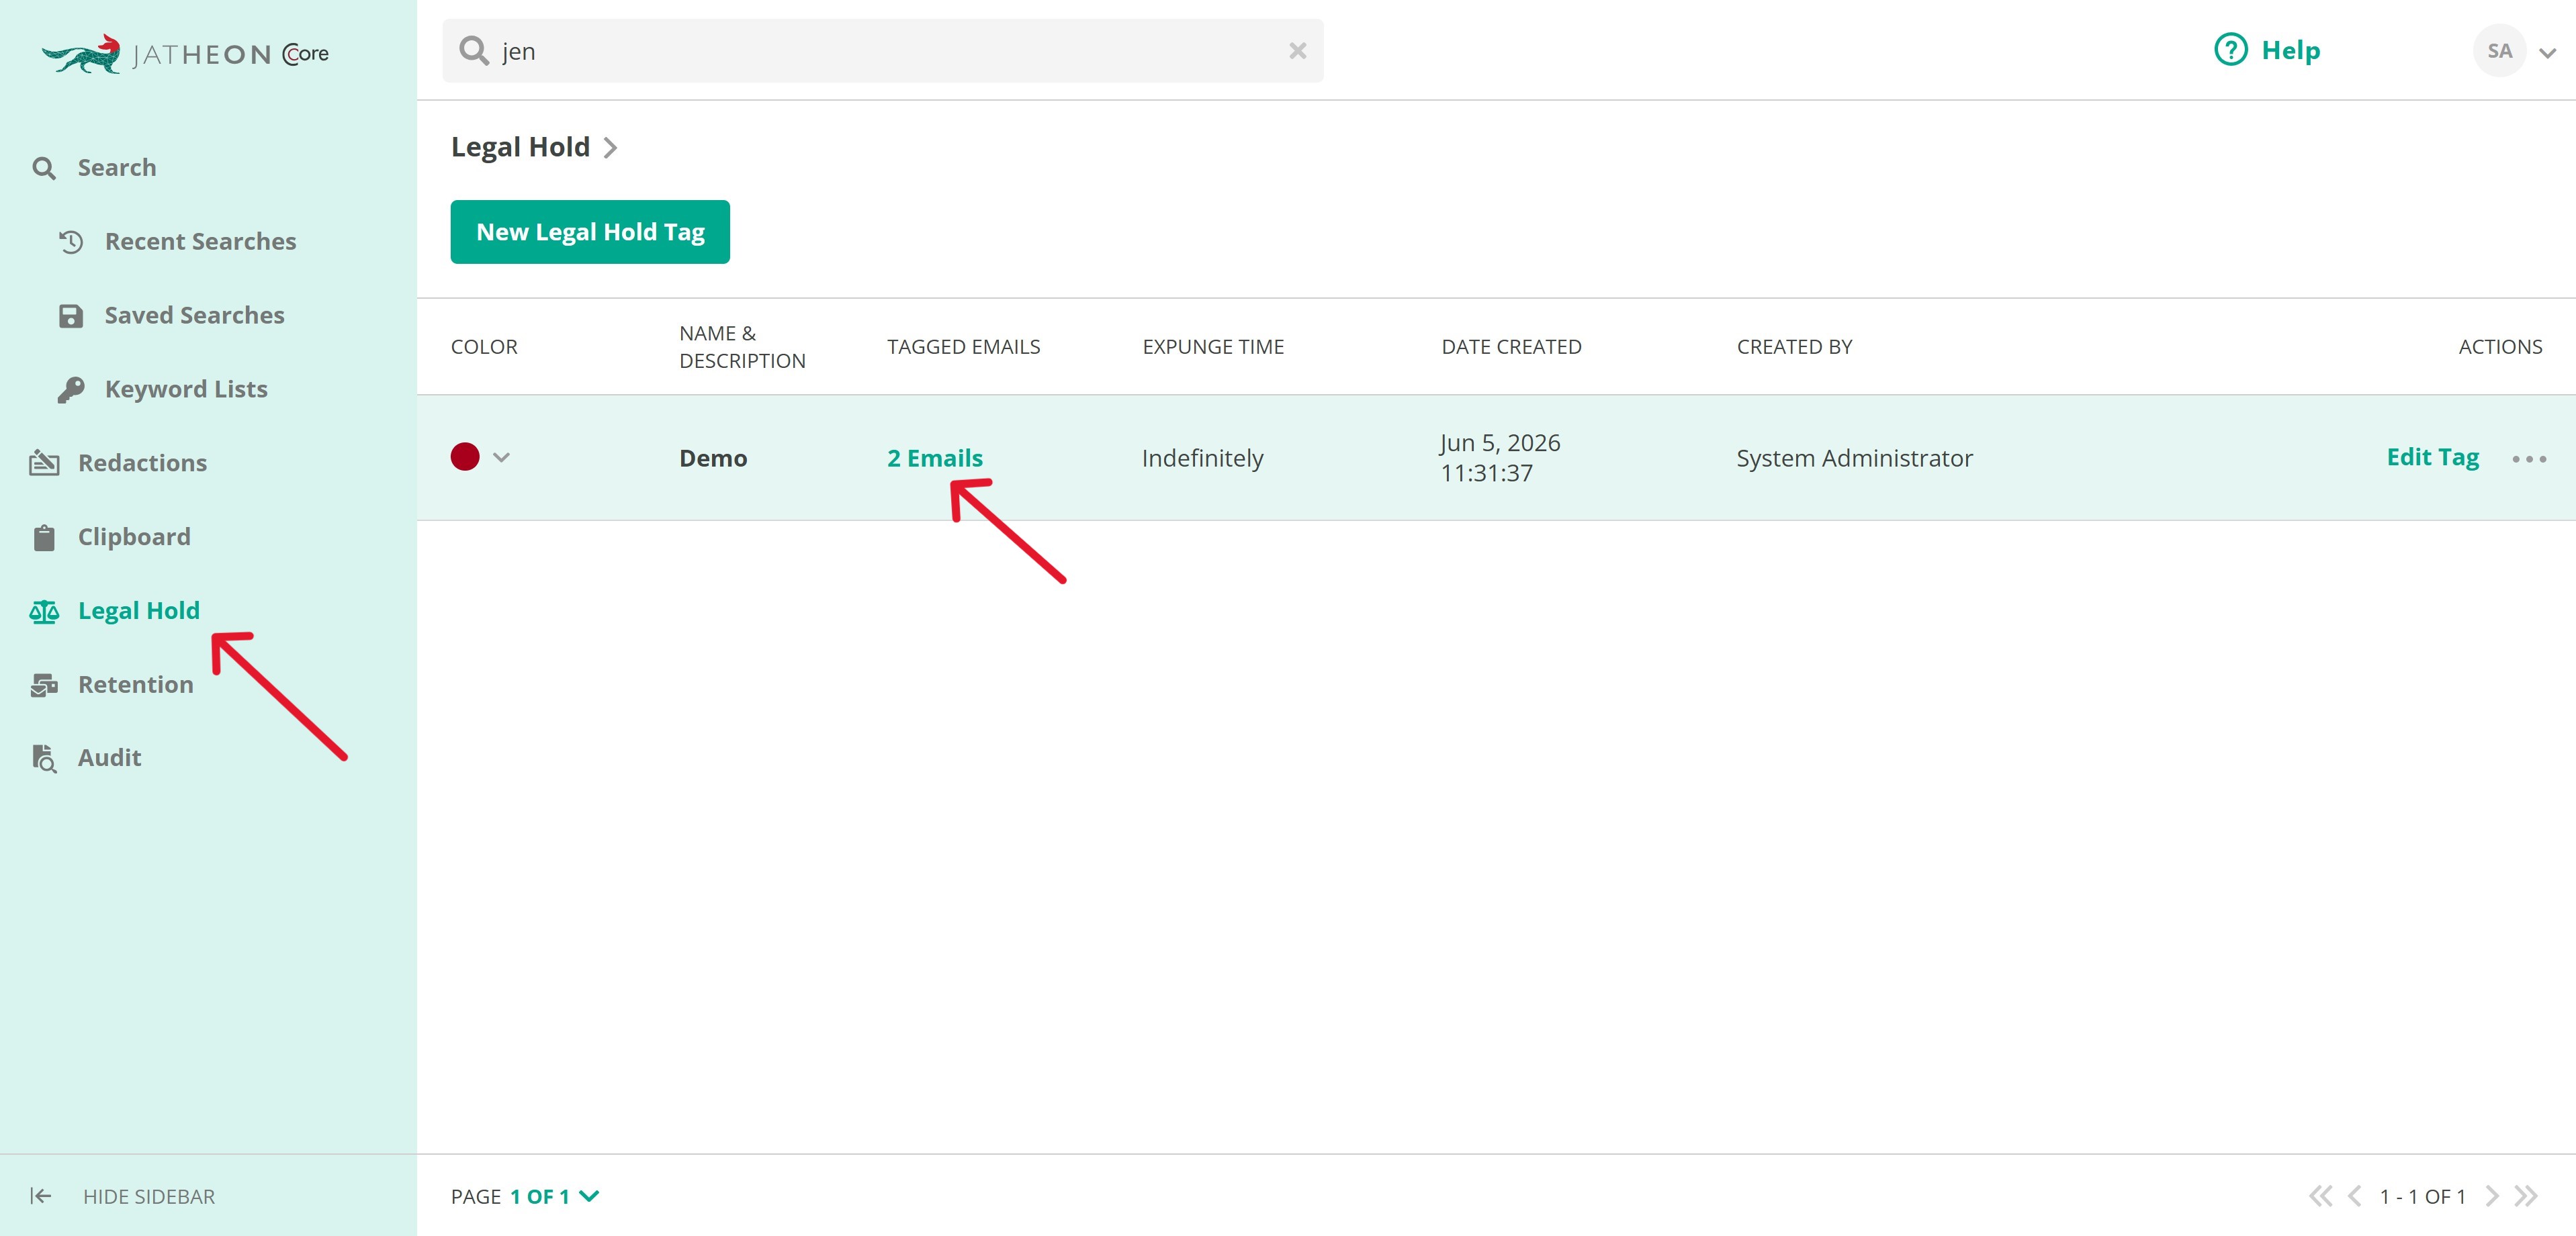
Task: Go to the next page
Action: [2491, 1196]
